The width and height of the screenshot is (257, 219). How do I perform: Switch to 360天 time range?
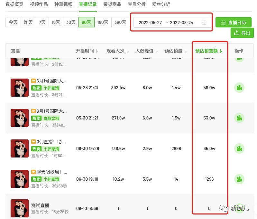(x=120, y=22)
